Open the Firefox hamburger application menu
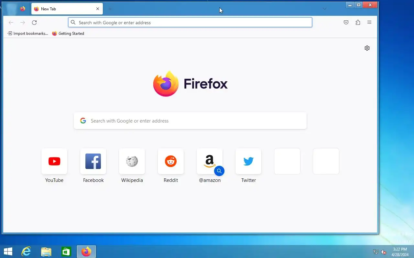 pyautogui.click(x=369, y=23)
